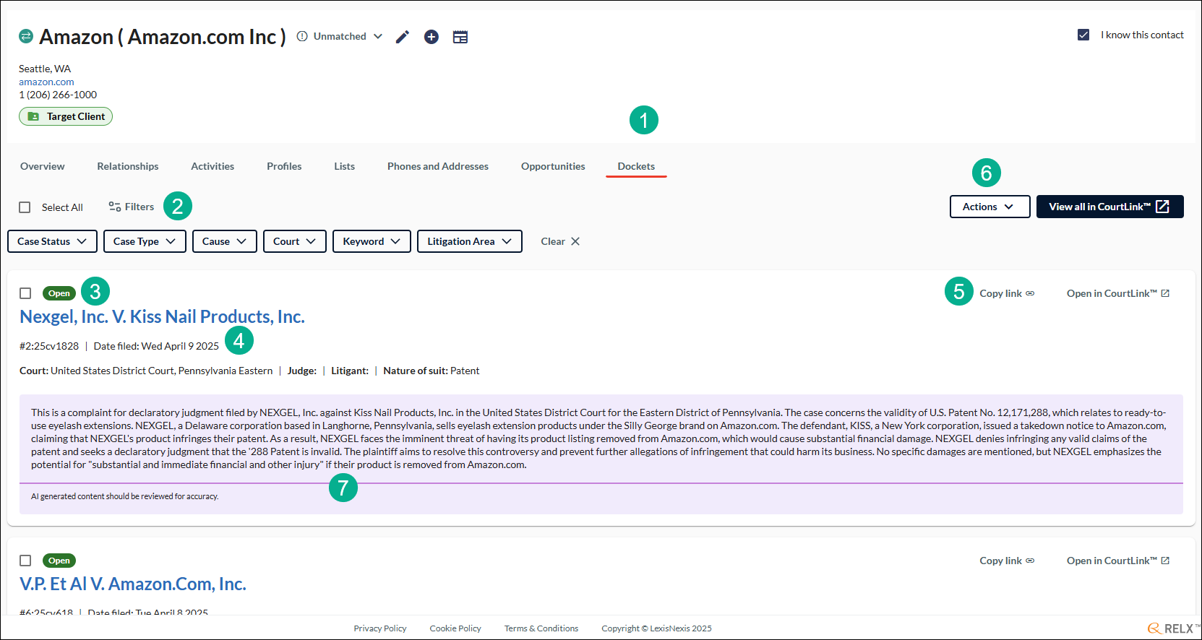Click the Unmatched info icon
Image resolution: width=1202 pixels, height=640 pixels.
click(302, 36)
